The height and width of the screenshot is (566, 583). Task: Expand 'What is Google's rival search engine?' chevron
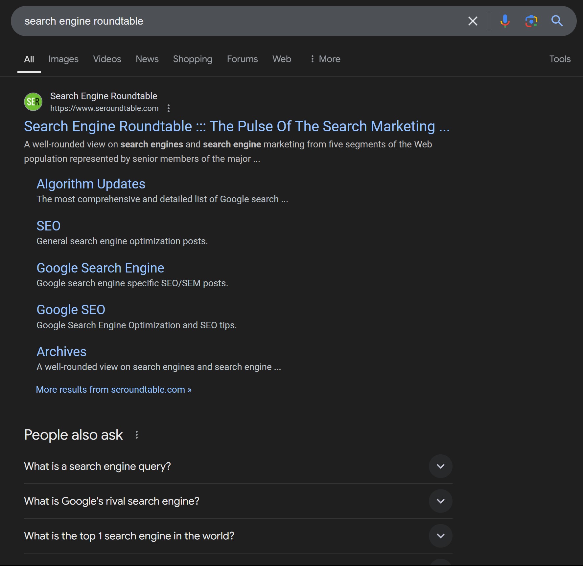441,501
